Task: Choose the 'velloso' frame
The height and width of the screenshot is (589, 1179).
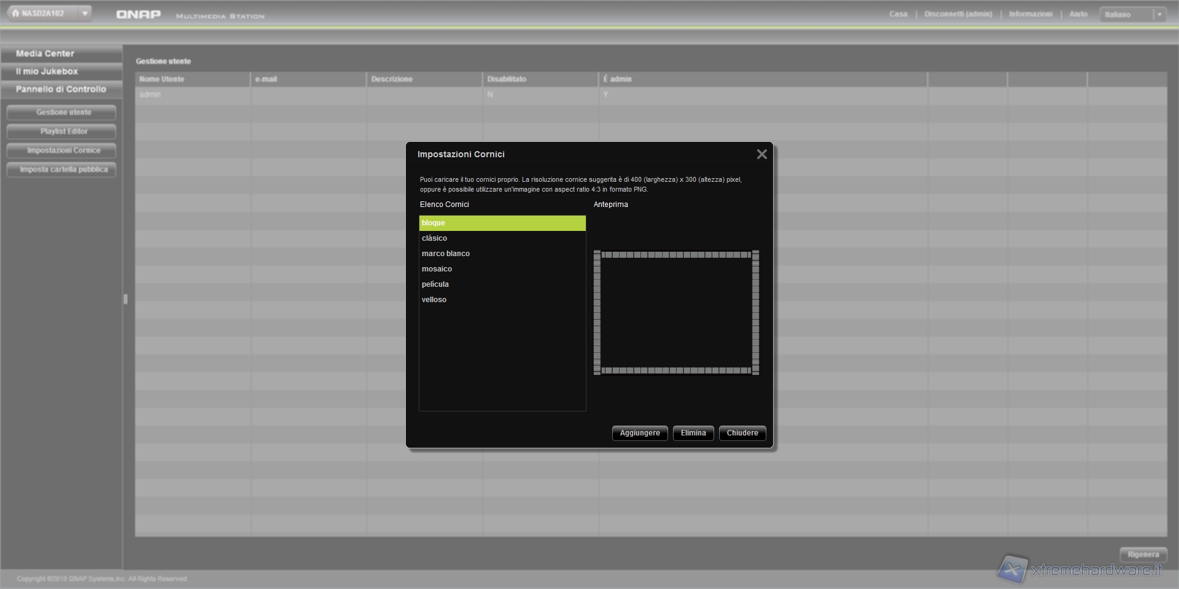Action: point(434,300)
